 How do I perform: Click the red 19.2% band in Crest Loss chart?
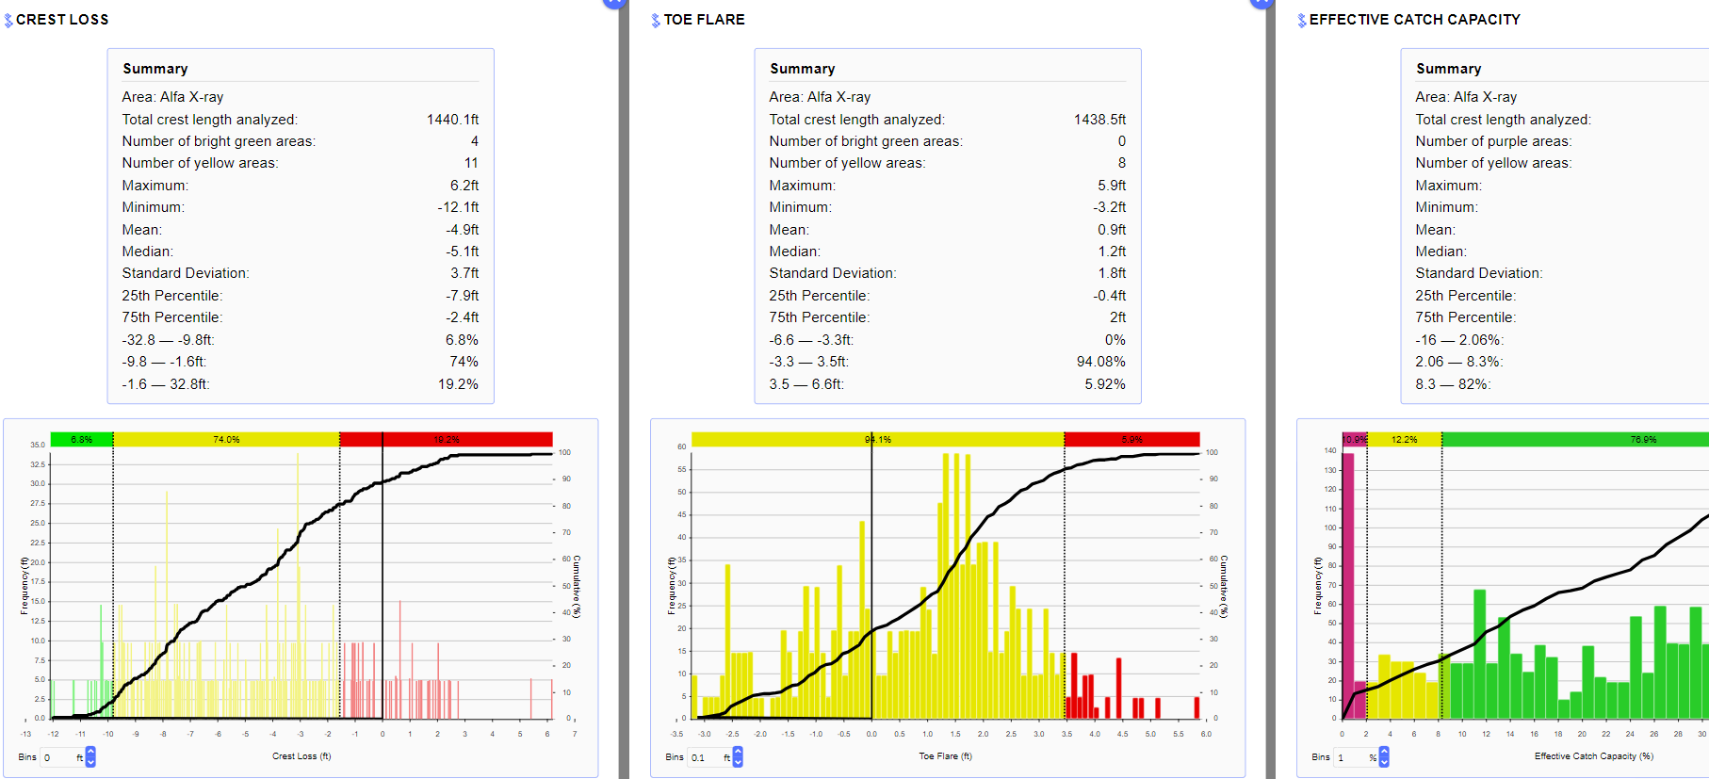tap(446, 440)
